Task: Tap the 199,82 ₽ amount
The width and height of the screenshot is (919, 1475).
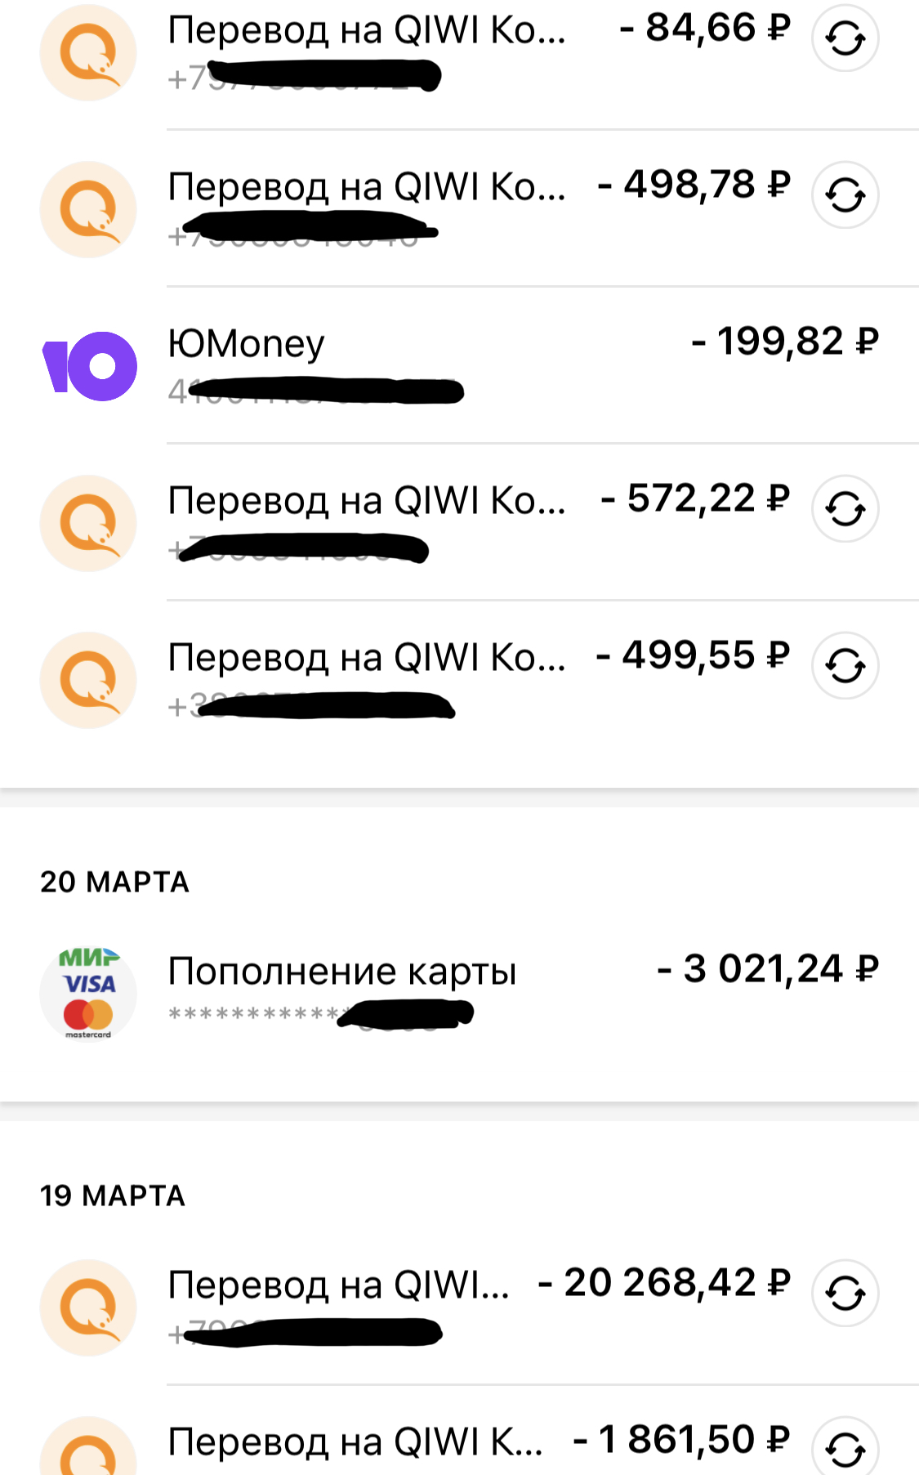Action: (784, 342)
